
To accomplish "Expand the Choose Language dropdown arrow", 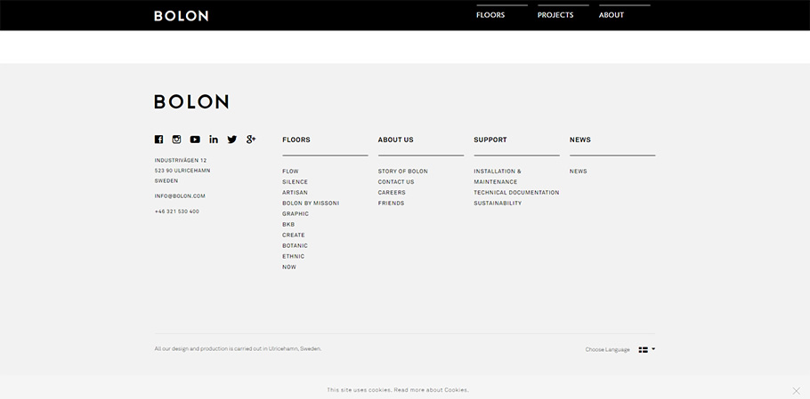I will pyautogui.click(x=653, y=349).
